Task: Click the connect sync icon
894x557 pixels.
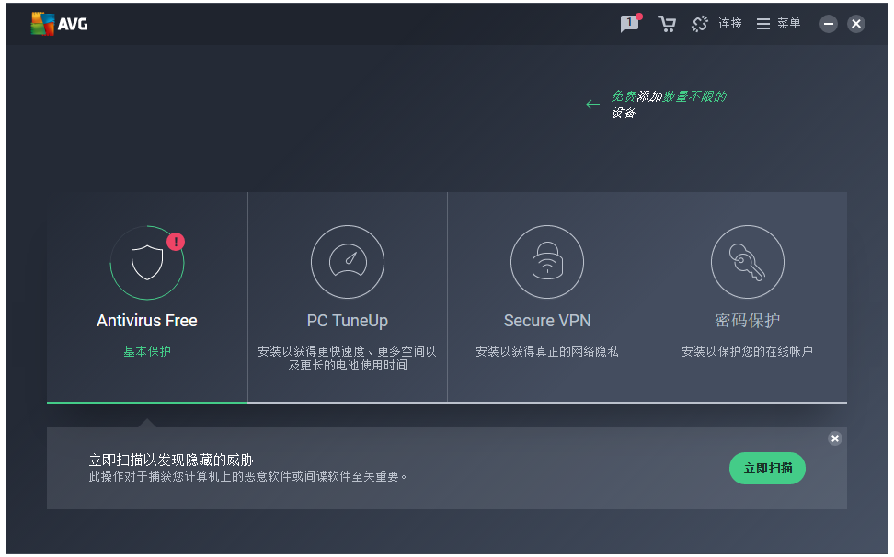Action: (700, 24)
